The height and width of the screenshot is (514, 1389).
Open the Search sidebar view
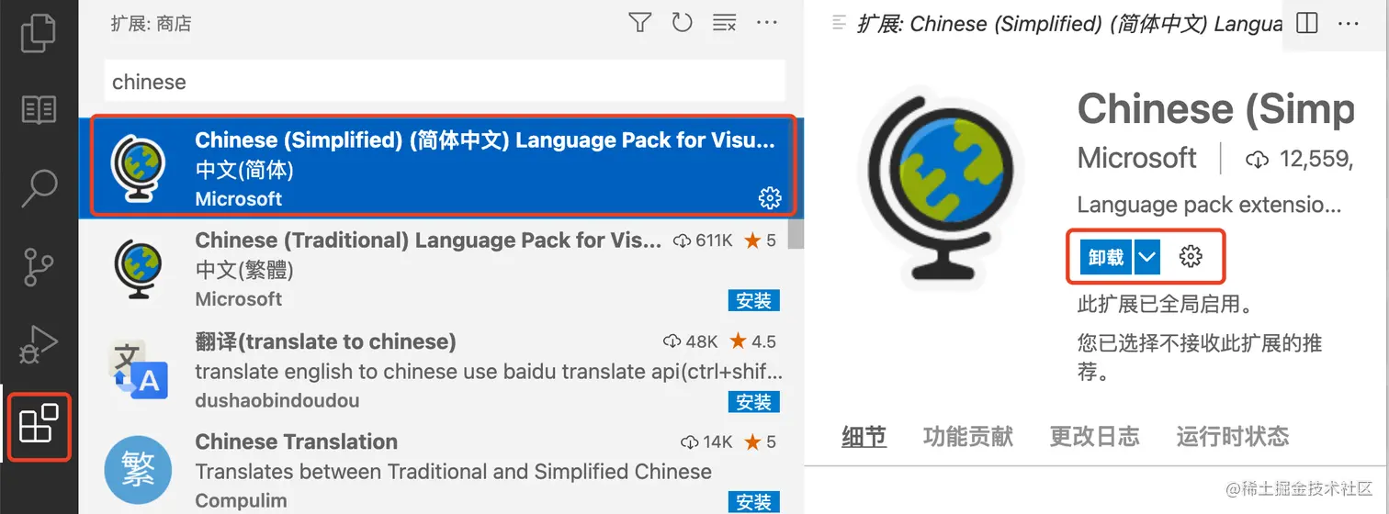pos(39,187)
